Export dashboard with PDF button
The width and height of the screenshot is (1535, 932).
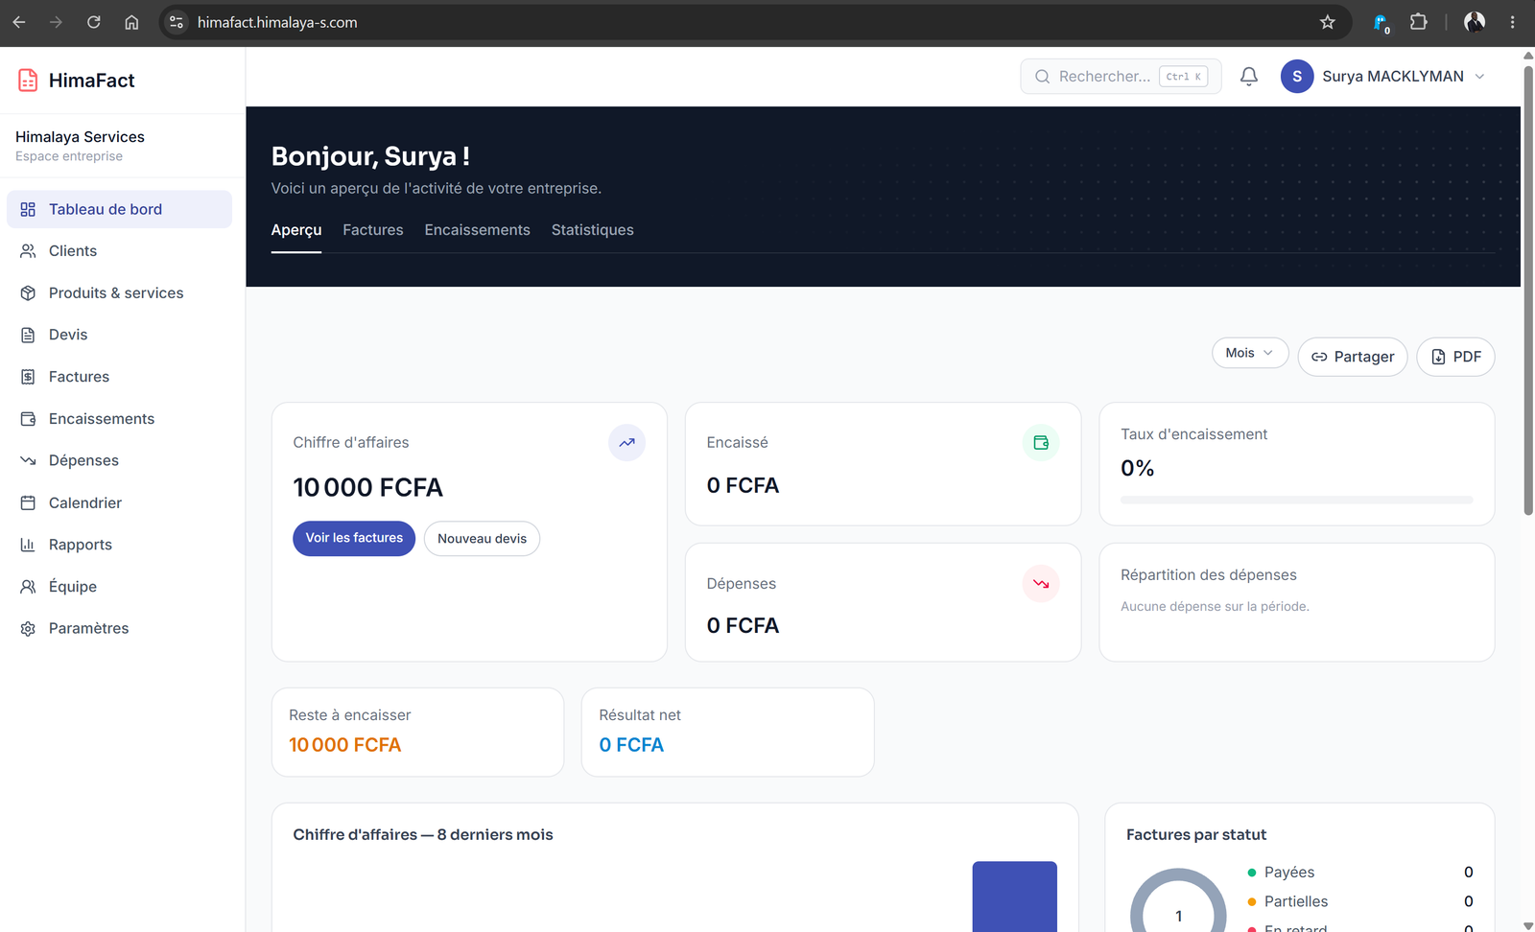[1455, 357]
